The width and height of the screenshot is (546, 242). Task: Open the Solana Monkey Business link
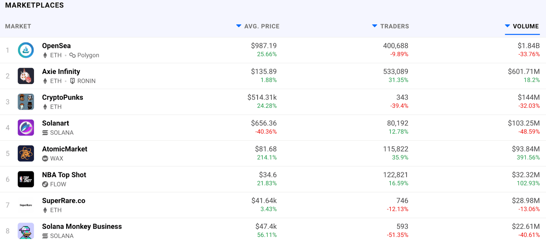pos(82,227)
